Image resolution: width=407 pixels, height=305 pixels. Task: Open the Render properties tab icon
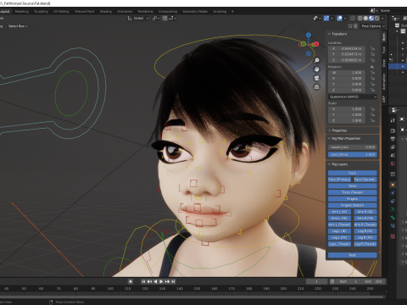(393, 130)
